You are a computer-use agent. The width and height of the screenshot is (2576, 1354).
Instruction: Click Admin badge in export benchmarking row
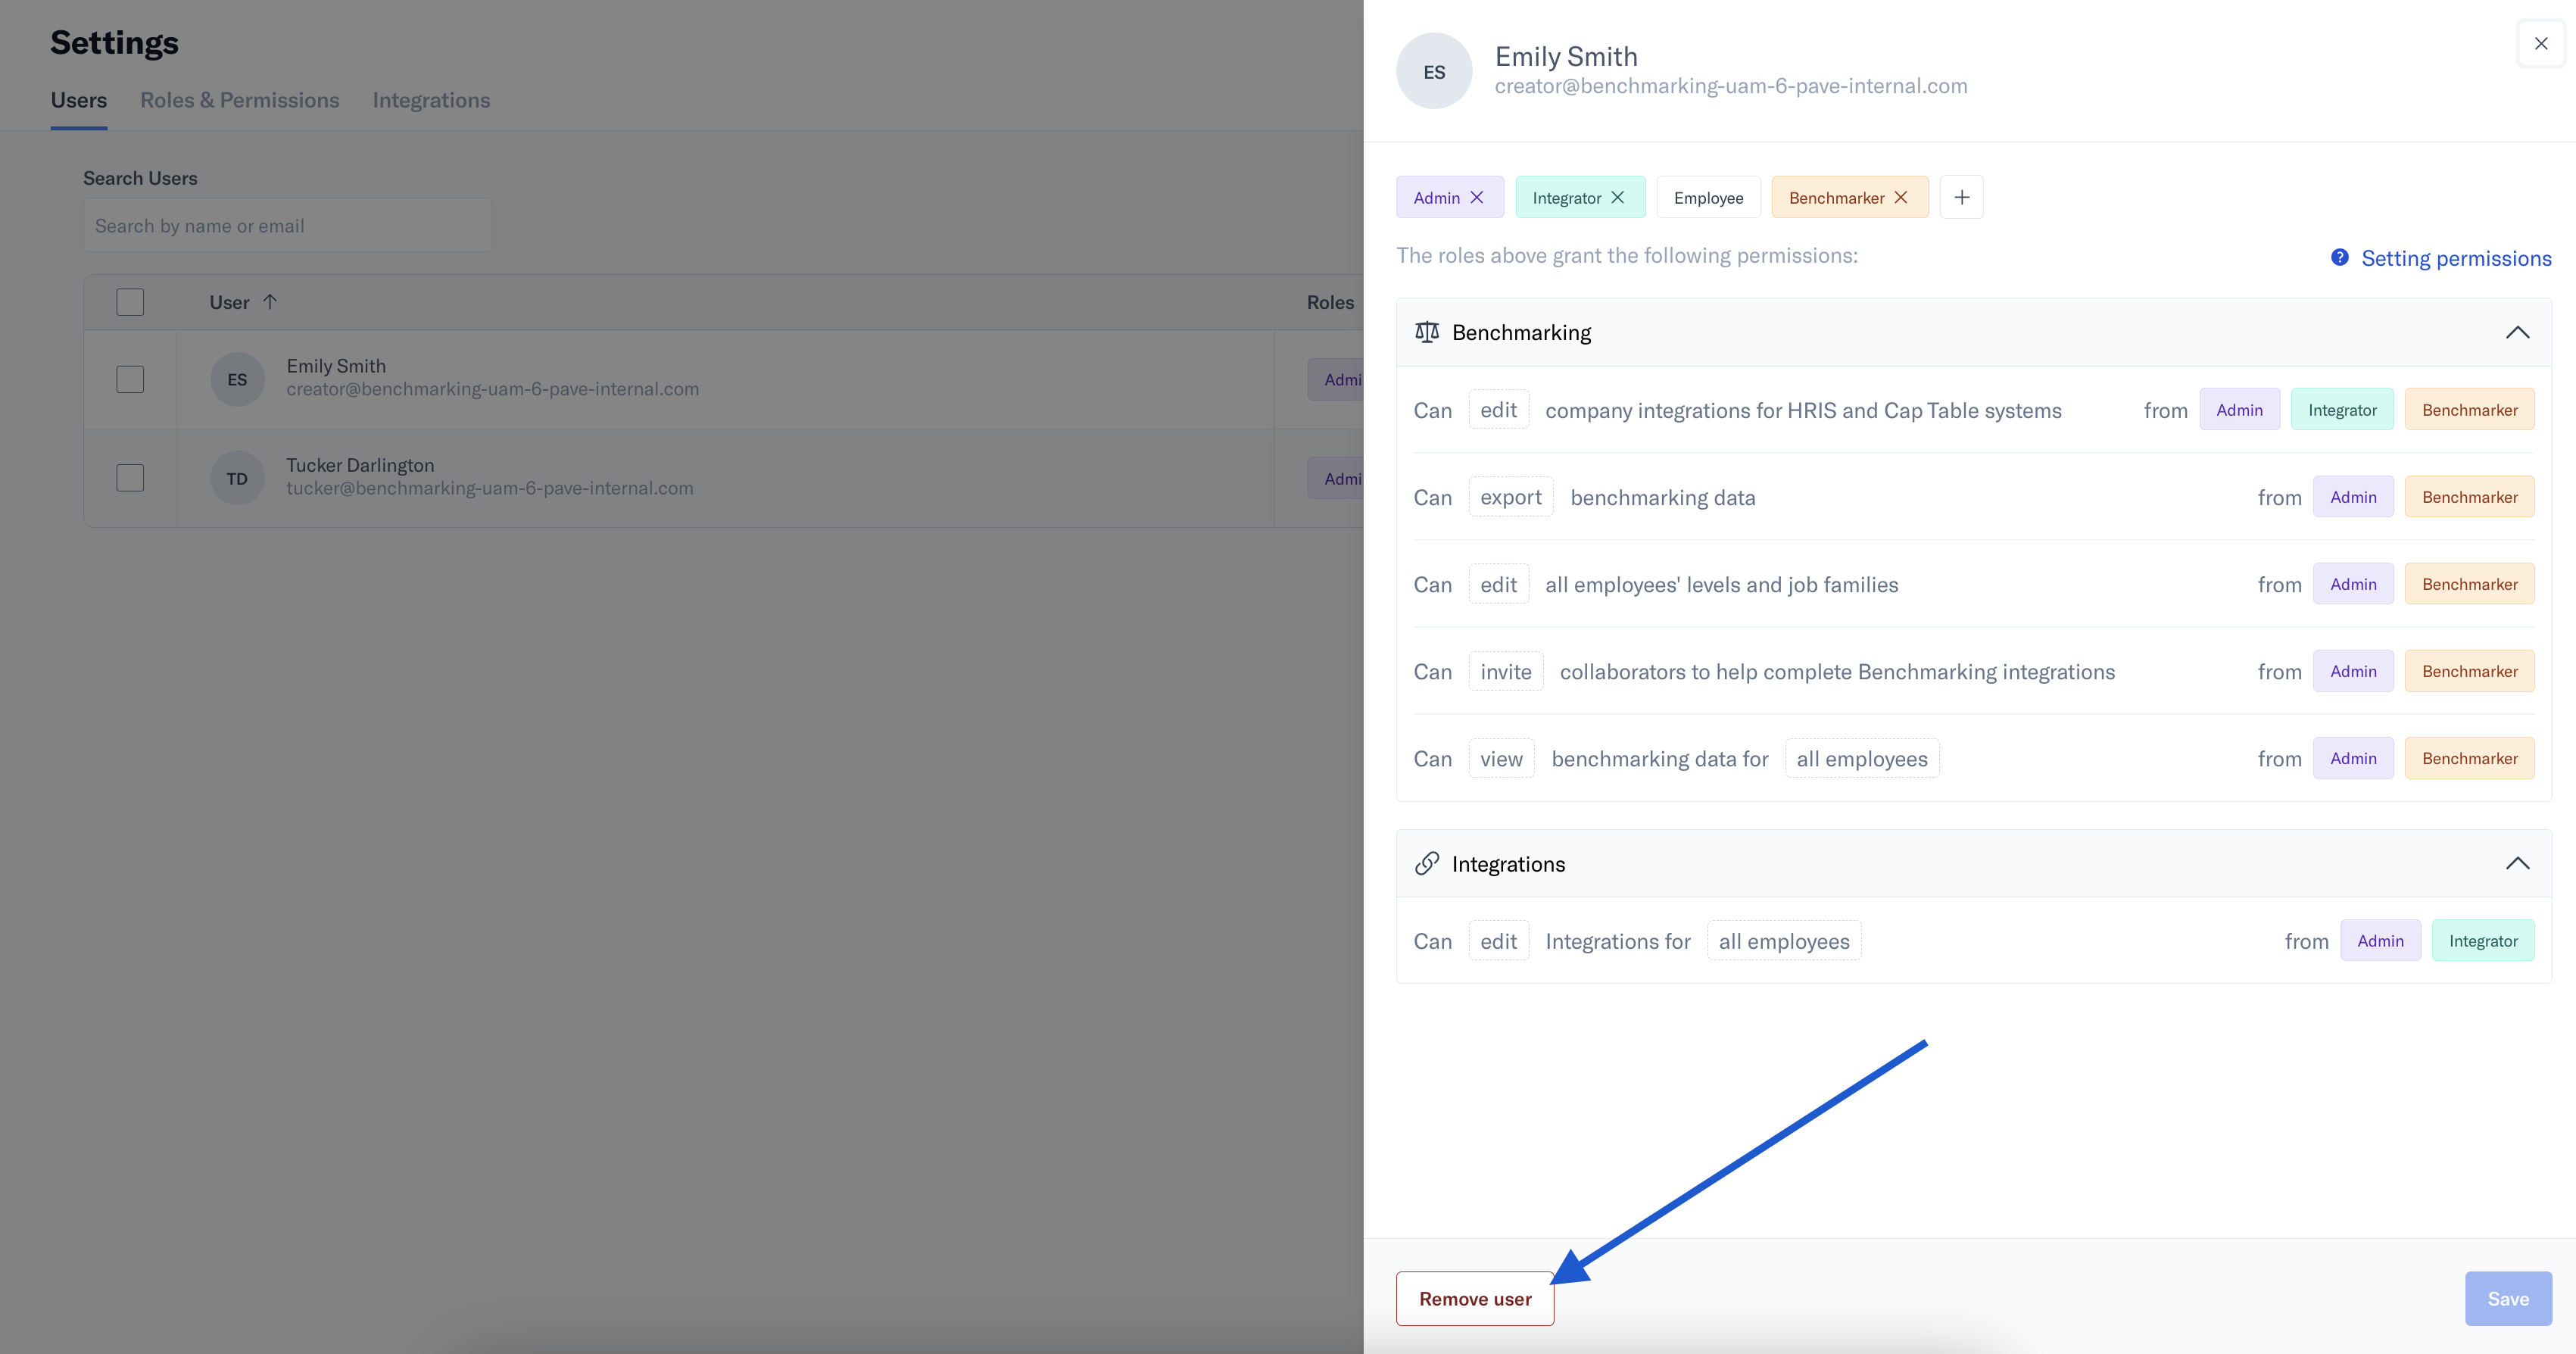[2353, 497]
